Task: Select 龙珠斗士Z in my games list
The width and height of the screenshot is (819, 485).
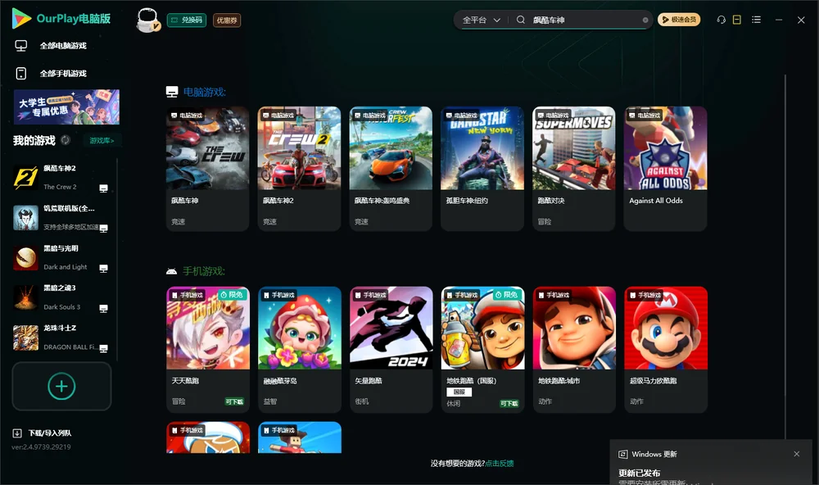Action: (x=61, y=338)
